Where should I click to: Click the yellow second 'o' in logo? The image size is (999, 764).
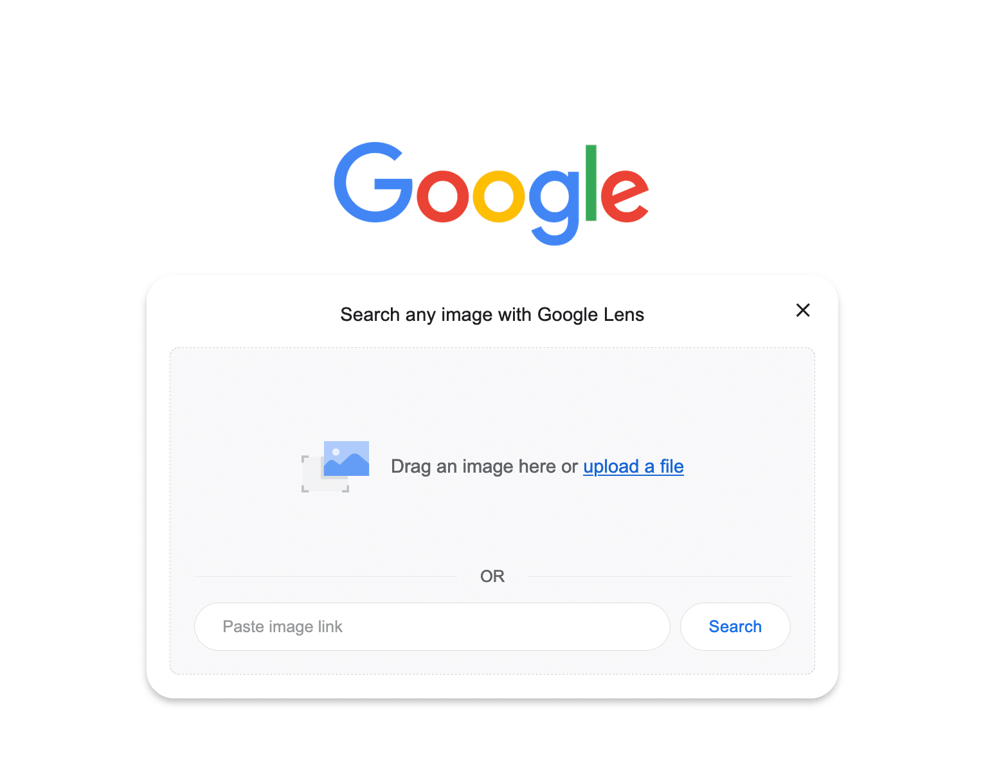click(499, 196)
